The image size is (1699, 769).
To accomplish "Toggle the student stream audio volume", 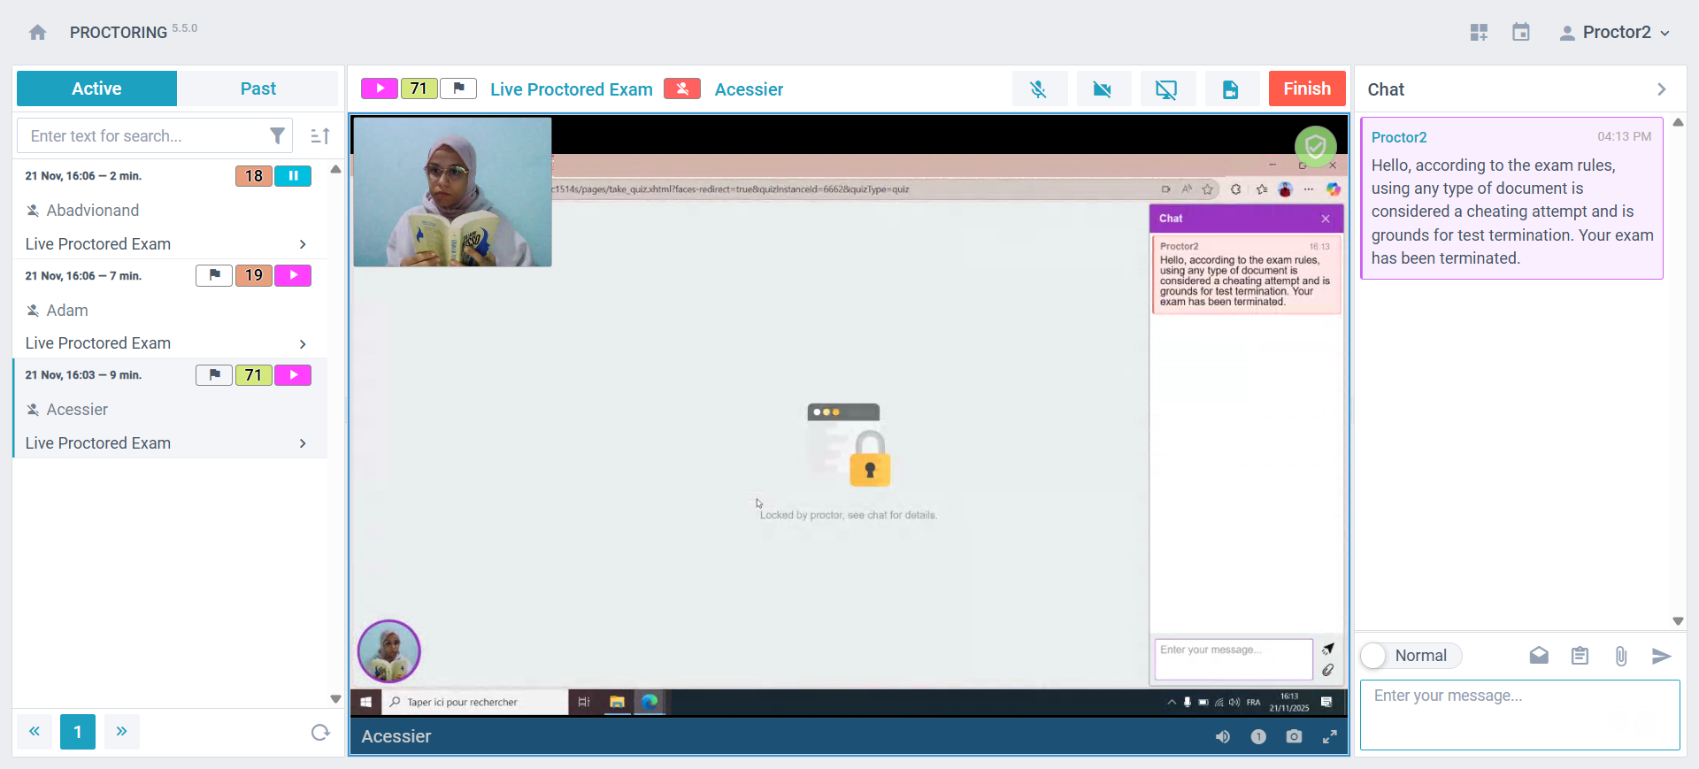I will pyautogui.click(x=1223, y=736).
